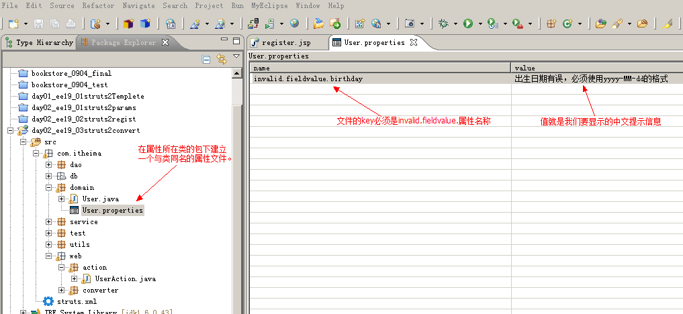This screenshot has width=683, height=314.
Task: Click the purple New Package cube icon
Action: [128, 23]
